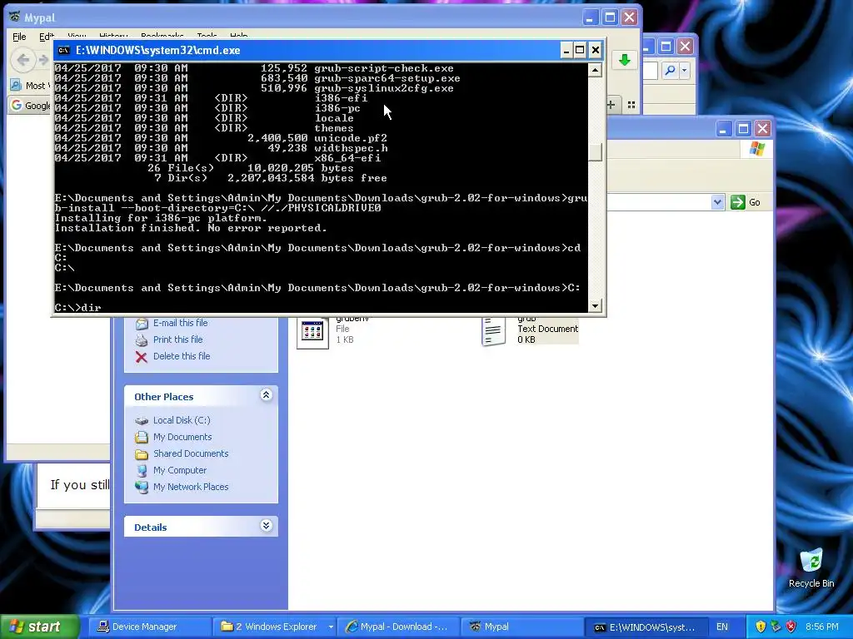The image size is (853, 639).
Task: Click the Shared Documents folder icon
Action: click(142, 453)
